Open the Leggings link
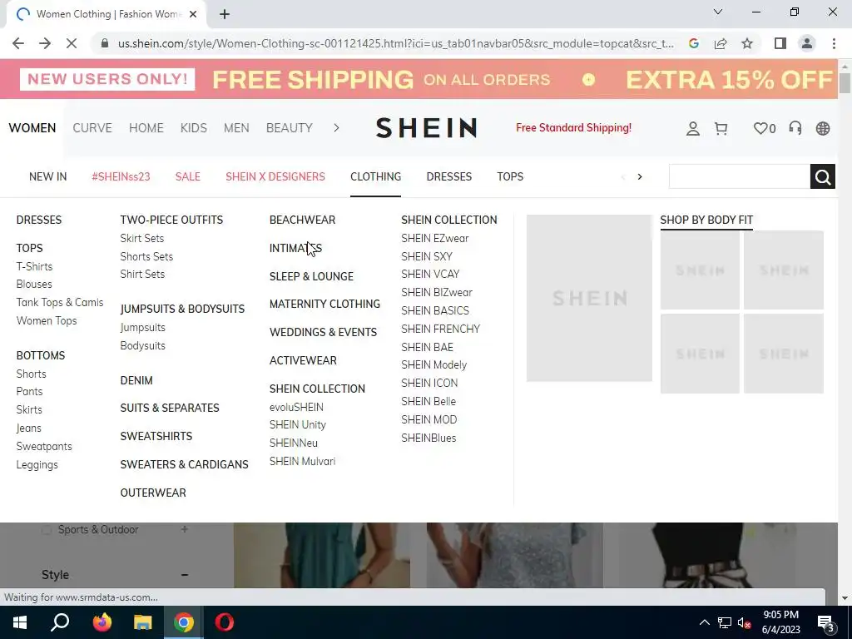 click(x=37, y=464)
